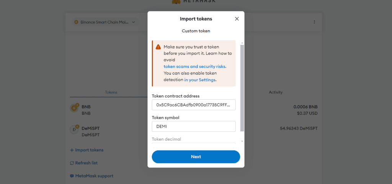The image size is (392, 184).
Task: Click the DeMiSPT token icon
Action: pyautogui.click(x=74, y=130)
